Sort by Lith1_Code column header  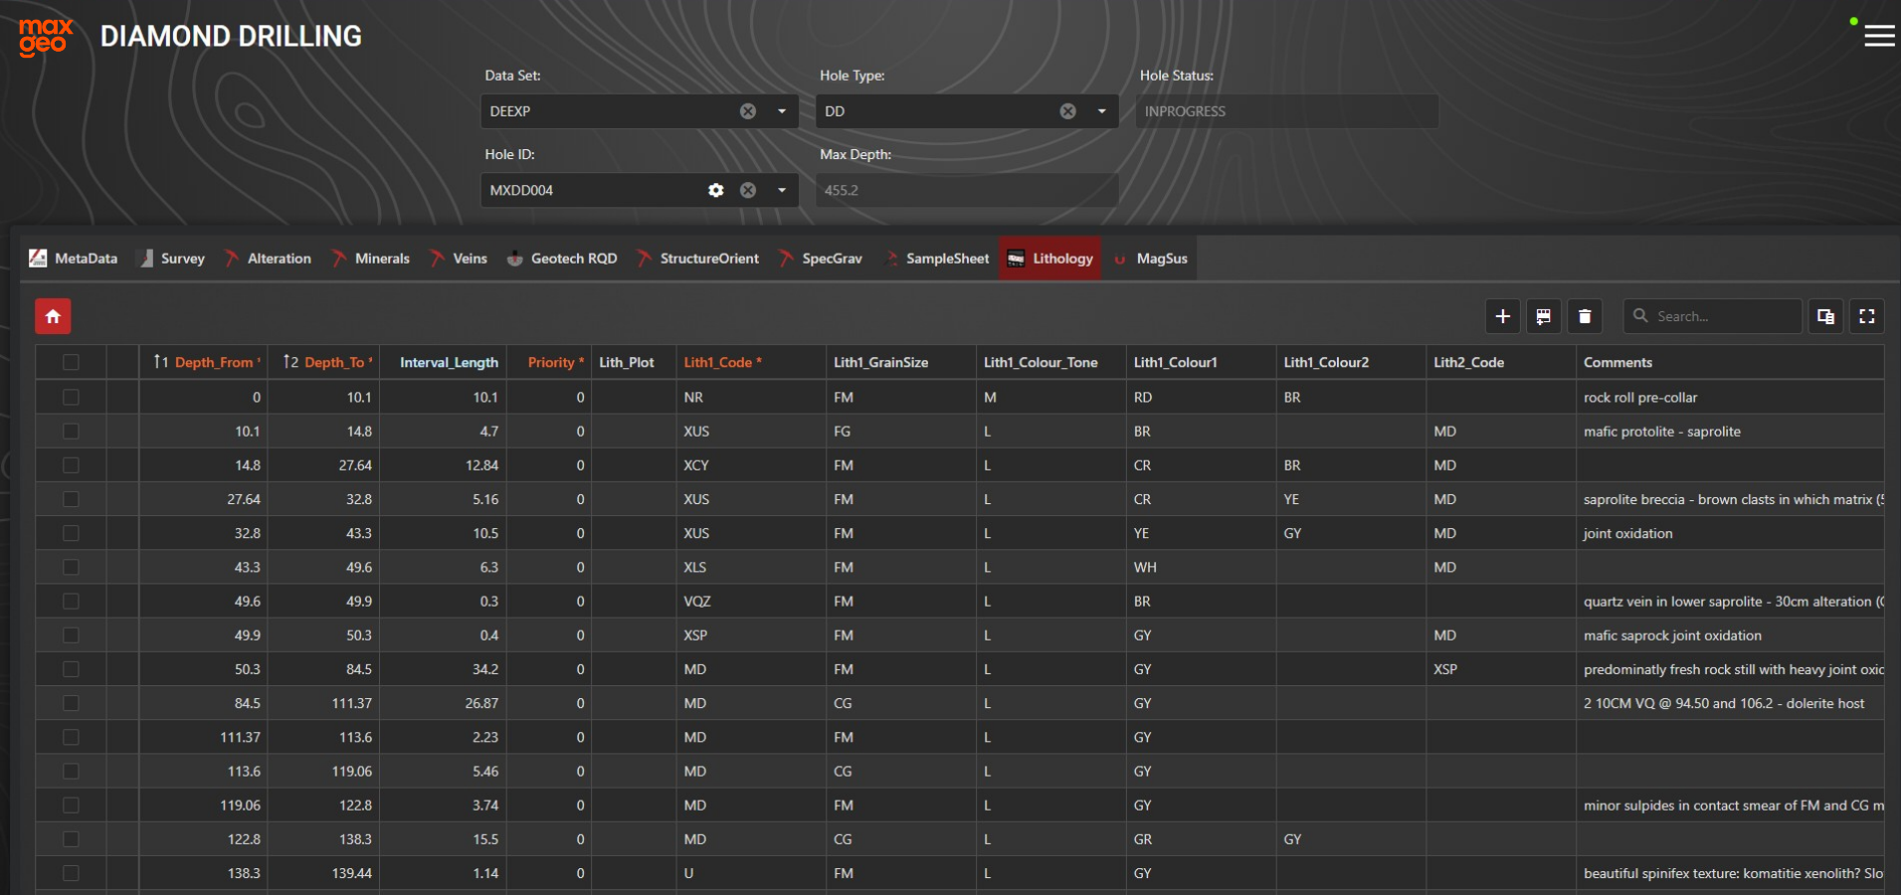click(718, 362)
